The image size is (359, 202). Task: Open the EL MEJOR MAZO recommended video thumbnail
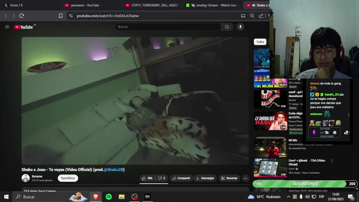[x=270, y=79]
